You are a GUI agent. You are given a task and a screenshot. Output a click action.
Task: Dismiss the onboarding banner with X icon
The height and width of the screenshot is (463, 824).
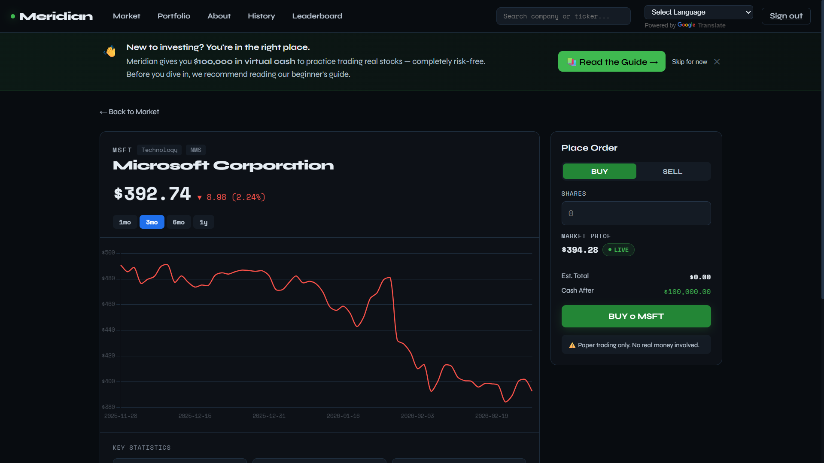click(717, 62)
